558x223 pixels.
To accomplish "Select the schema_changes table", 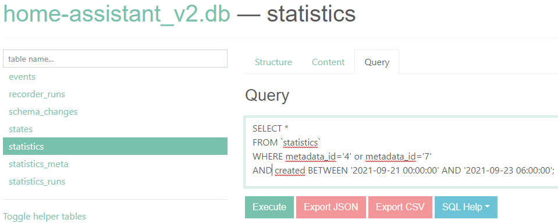I will (43, 112).
